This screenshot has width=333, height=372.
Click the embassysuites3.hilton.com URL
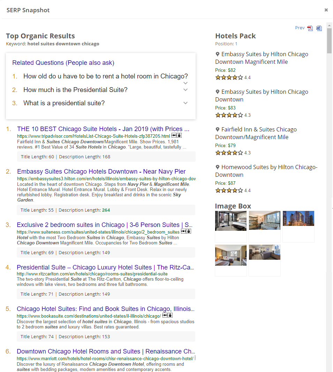(x=106, y=179)
